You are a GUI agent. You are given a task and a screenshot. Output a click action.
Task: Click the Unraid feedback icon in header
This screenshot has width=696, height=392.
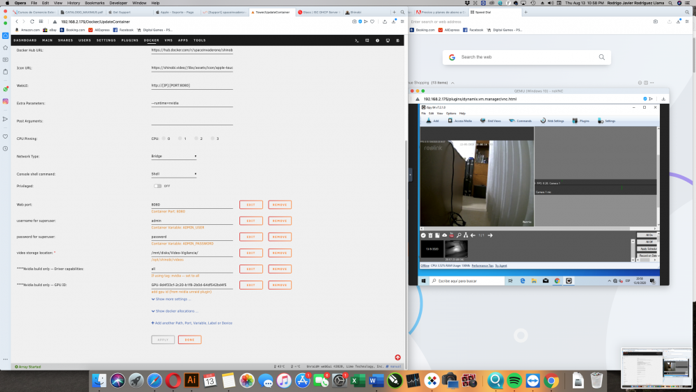coord(367,40)
